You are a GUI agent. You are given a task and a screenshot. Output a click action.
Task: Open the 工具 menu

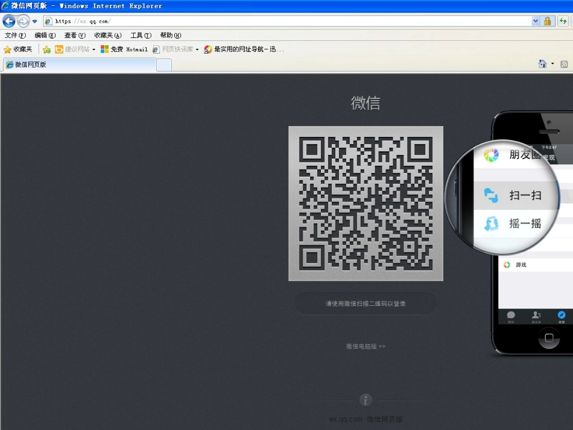point(141,36)
